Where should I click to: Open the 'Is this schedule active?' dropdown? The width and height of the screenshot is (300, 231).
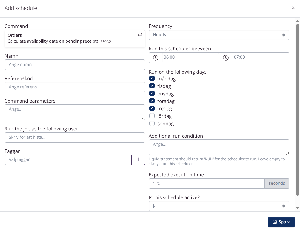[219, 206]
